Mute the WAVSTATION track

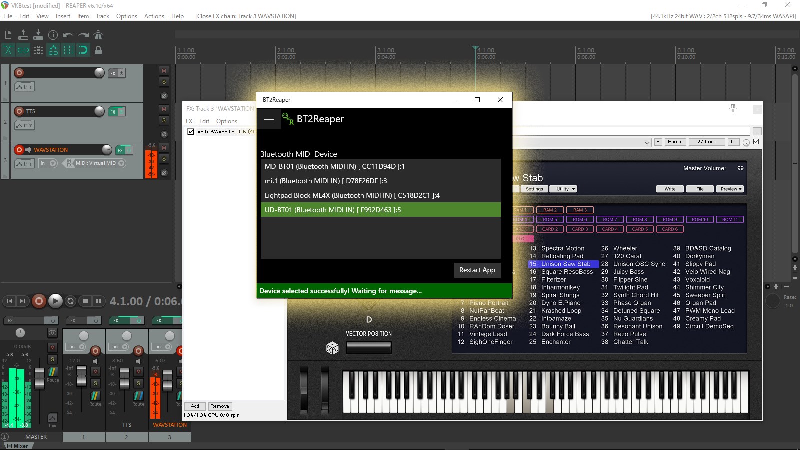(x=164, y=147)
